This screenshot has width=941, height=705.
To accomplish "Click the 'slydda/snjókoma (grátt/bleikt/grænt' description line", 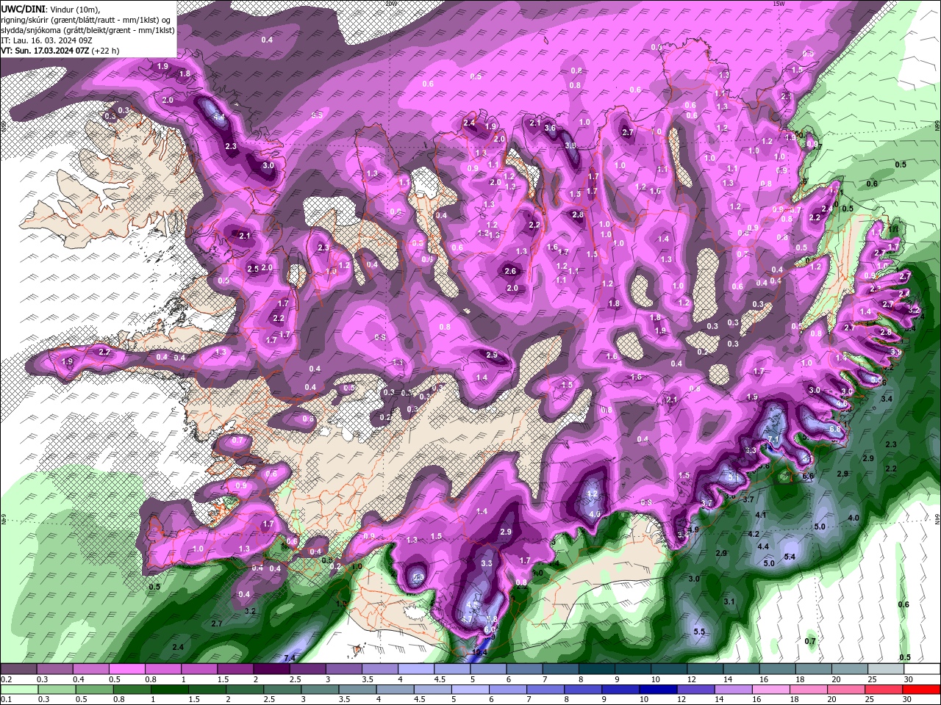I will click(x=87, y=30).
